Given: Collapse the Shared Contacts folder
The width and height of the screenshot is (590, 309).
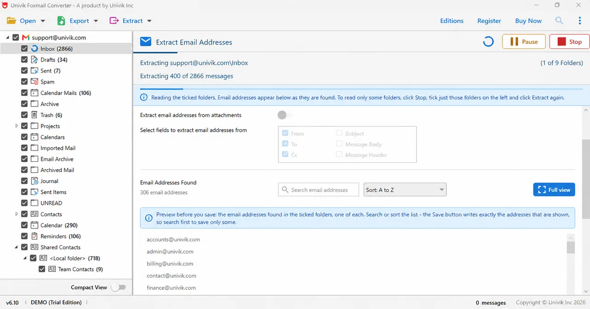Looking at the screenshot, I should point(17,247).
